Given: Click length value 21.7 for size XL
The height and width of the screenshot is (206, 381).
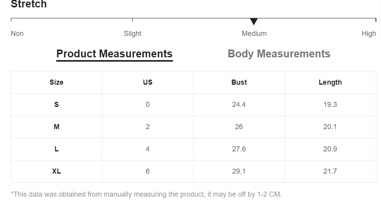Looking at the screenshot, I should [330, 171].
